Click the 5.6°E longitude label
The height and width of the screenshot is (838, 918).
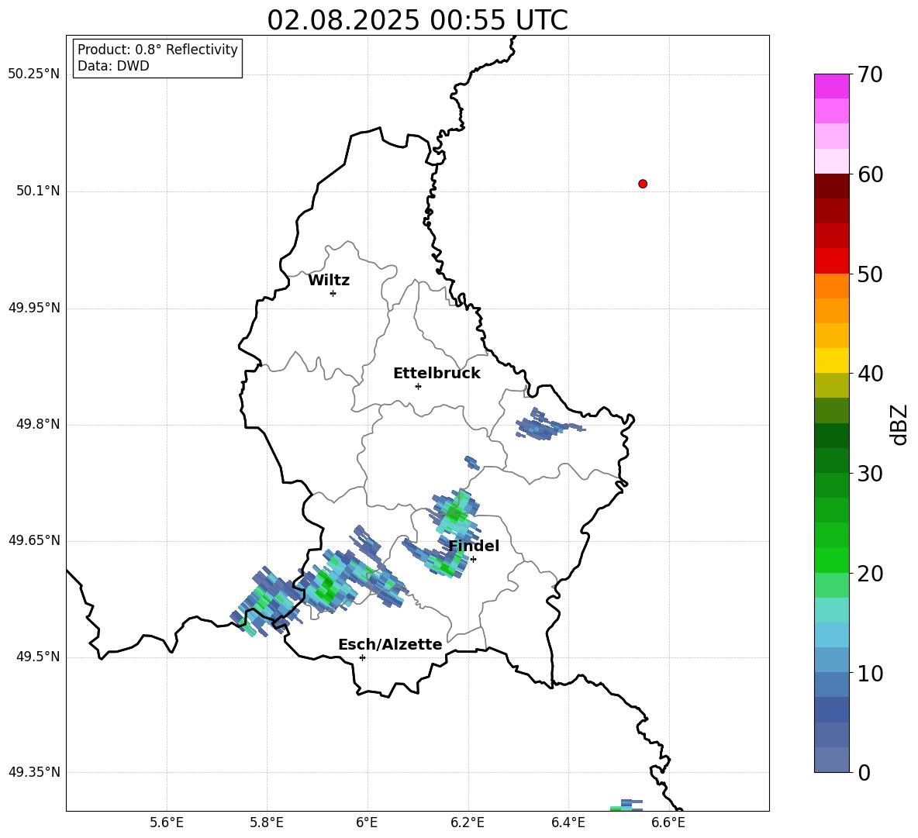(x=167, y=822)
